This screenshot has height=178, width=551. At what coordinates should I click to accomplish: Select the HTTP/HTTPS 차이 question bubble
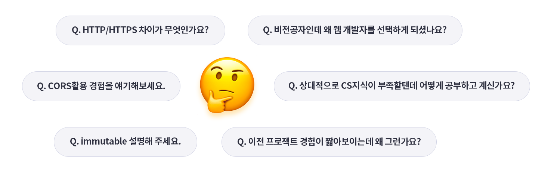(140, 30)
